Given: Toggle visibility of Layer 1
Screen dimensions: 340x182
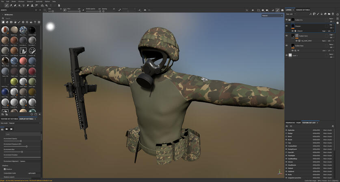Looking at the screenshot, I should pyautogui.click(x=286, y=55).
